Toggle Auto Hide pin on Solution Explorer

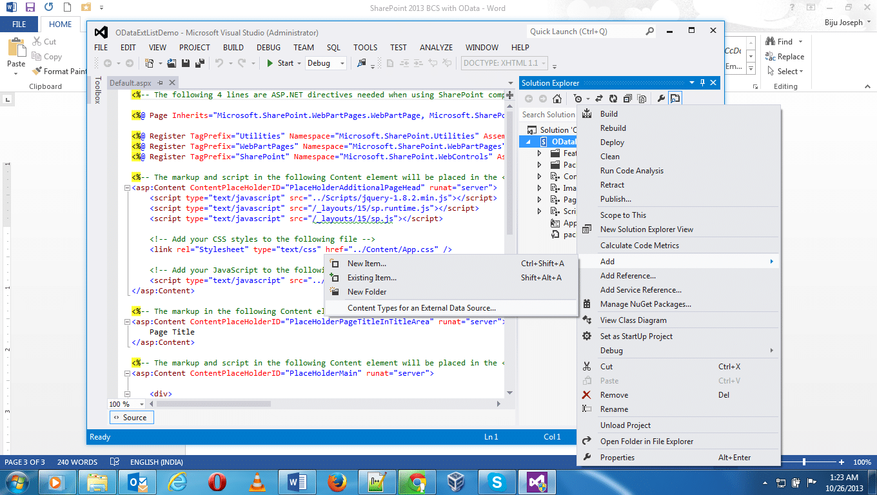coord(702,82)
